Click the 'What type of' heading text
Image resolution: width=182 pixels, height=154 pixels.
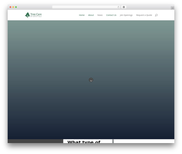coord(84,142)
